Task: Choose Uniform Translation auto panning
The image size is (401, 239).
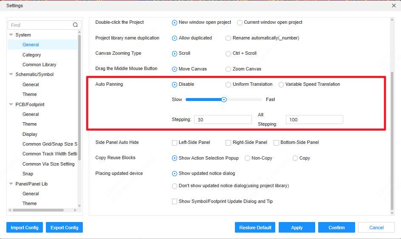Action: pos(228,84)
